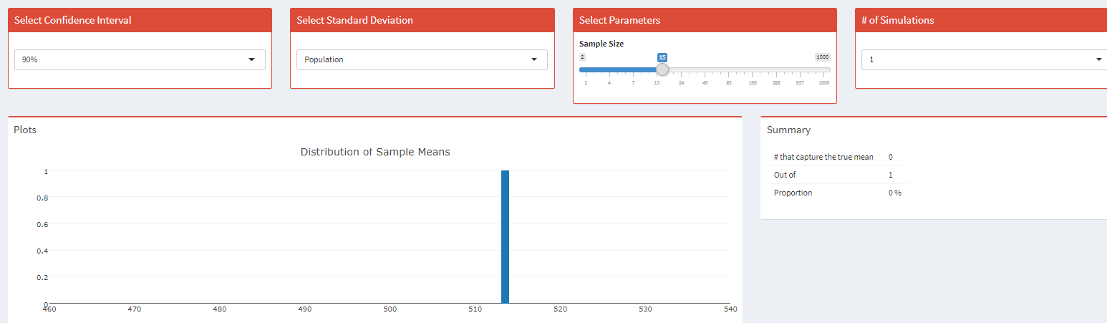Click the 155 tick label on slider
This screenshot has width=1107, height=323.
pos(753,83)
